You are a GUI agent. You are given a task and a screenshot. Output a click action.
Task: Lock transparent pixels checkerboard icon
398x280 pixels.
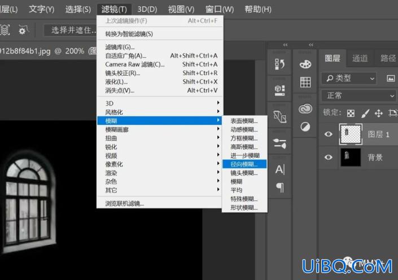(x=351, y=113)
